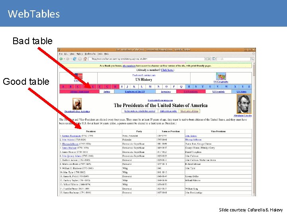The width and height of the screenshot is (287, 215).
Task: Follow the 'site members' link
Action: click(129, 66)
